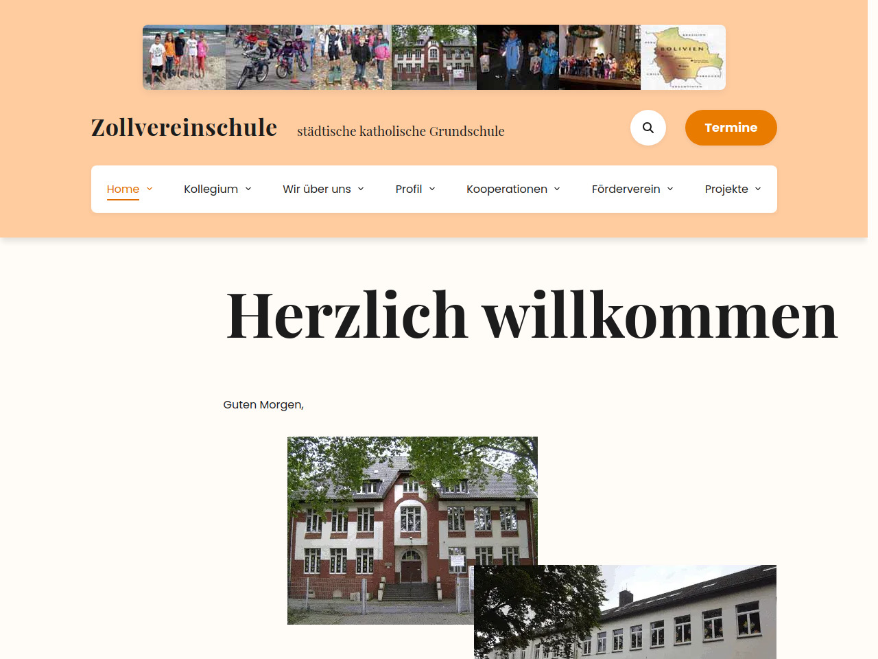Open the Home menu item
Screen dimensions: 878x659
point(123,189)
